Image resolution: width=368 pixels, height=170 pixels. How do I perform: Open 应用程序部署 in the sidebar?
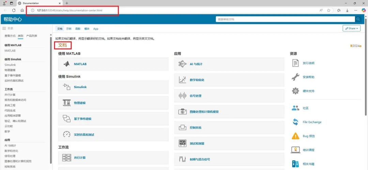point(13,116)
